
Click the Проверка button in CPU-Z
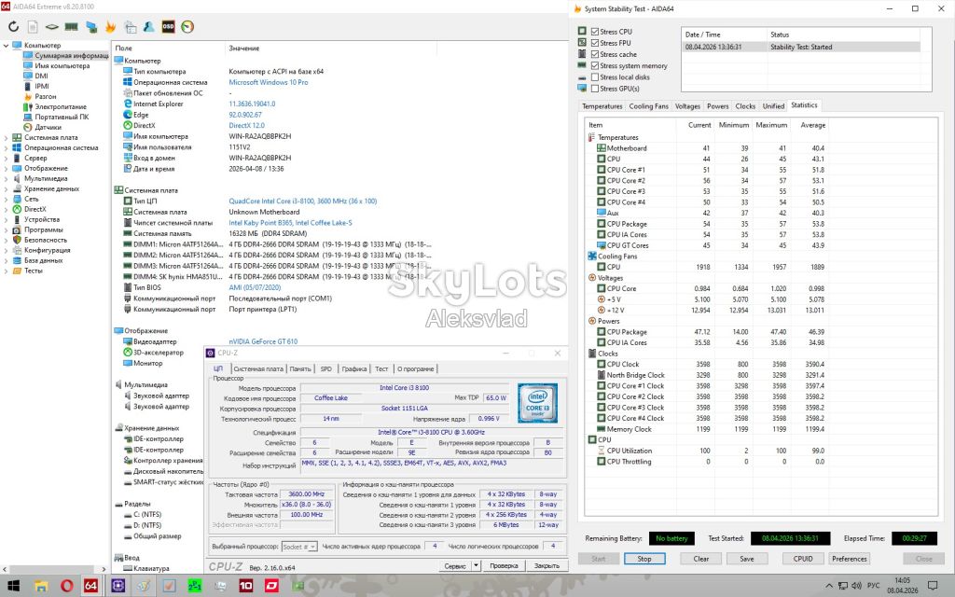504,566
